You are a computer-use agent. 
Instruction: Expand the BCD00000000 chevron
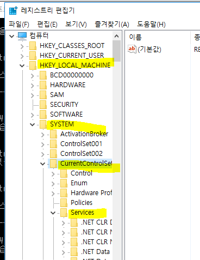click(33, 76)
